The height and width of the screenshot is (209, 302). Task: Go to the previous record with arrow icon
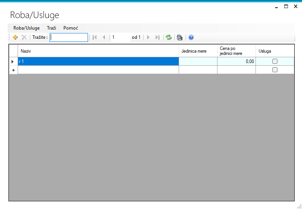pos(104,37)
